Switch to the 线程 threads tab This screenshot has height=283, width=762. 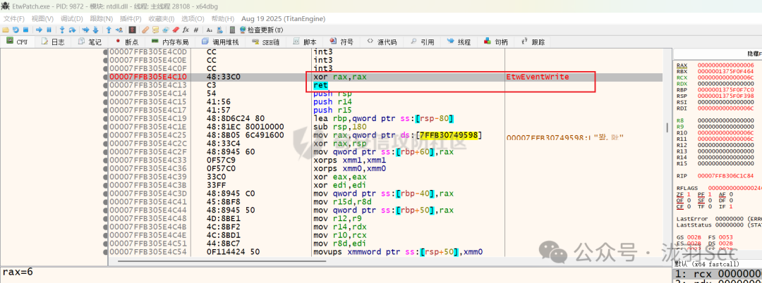[459, 42]
